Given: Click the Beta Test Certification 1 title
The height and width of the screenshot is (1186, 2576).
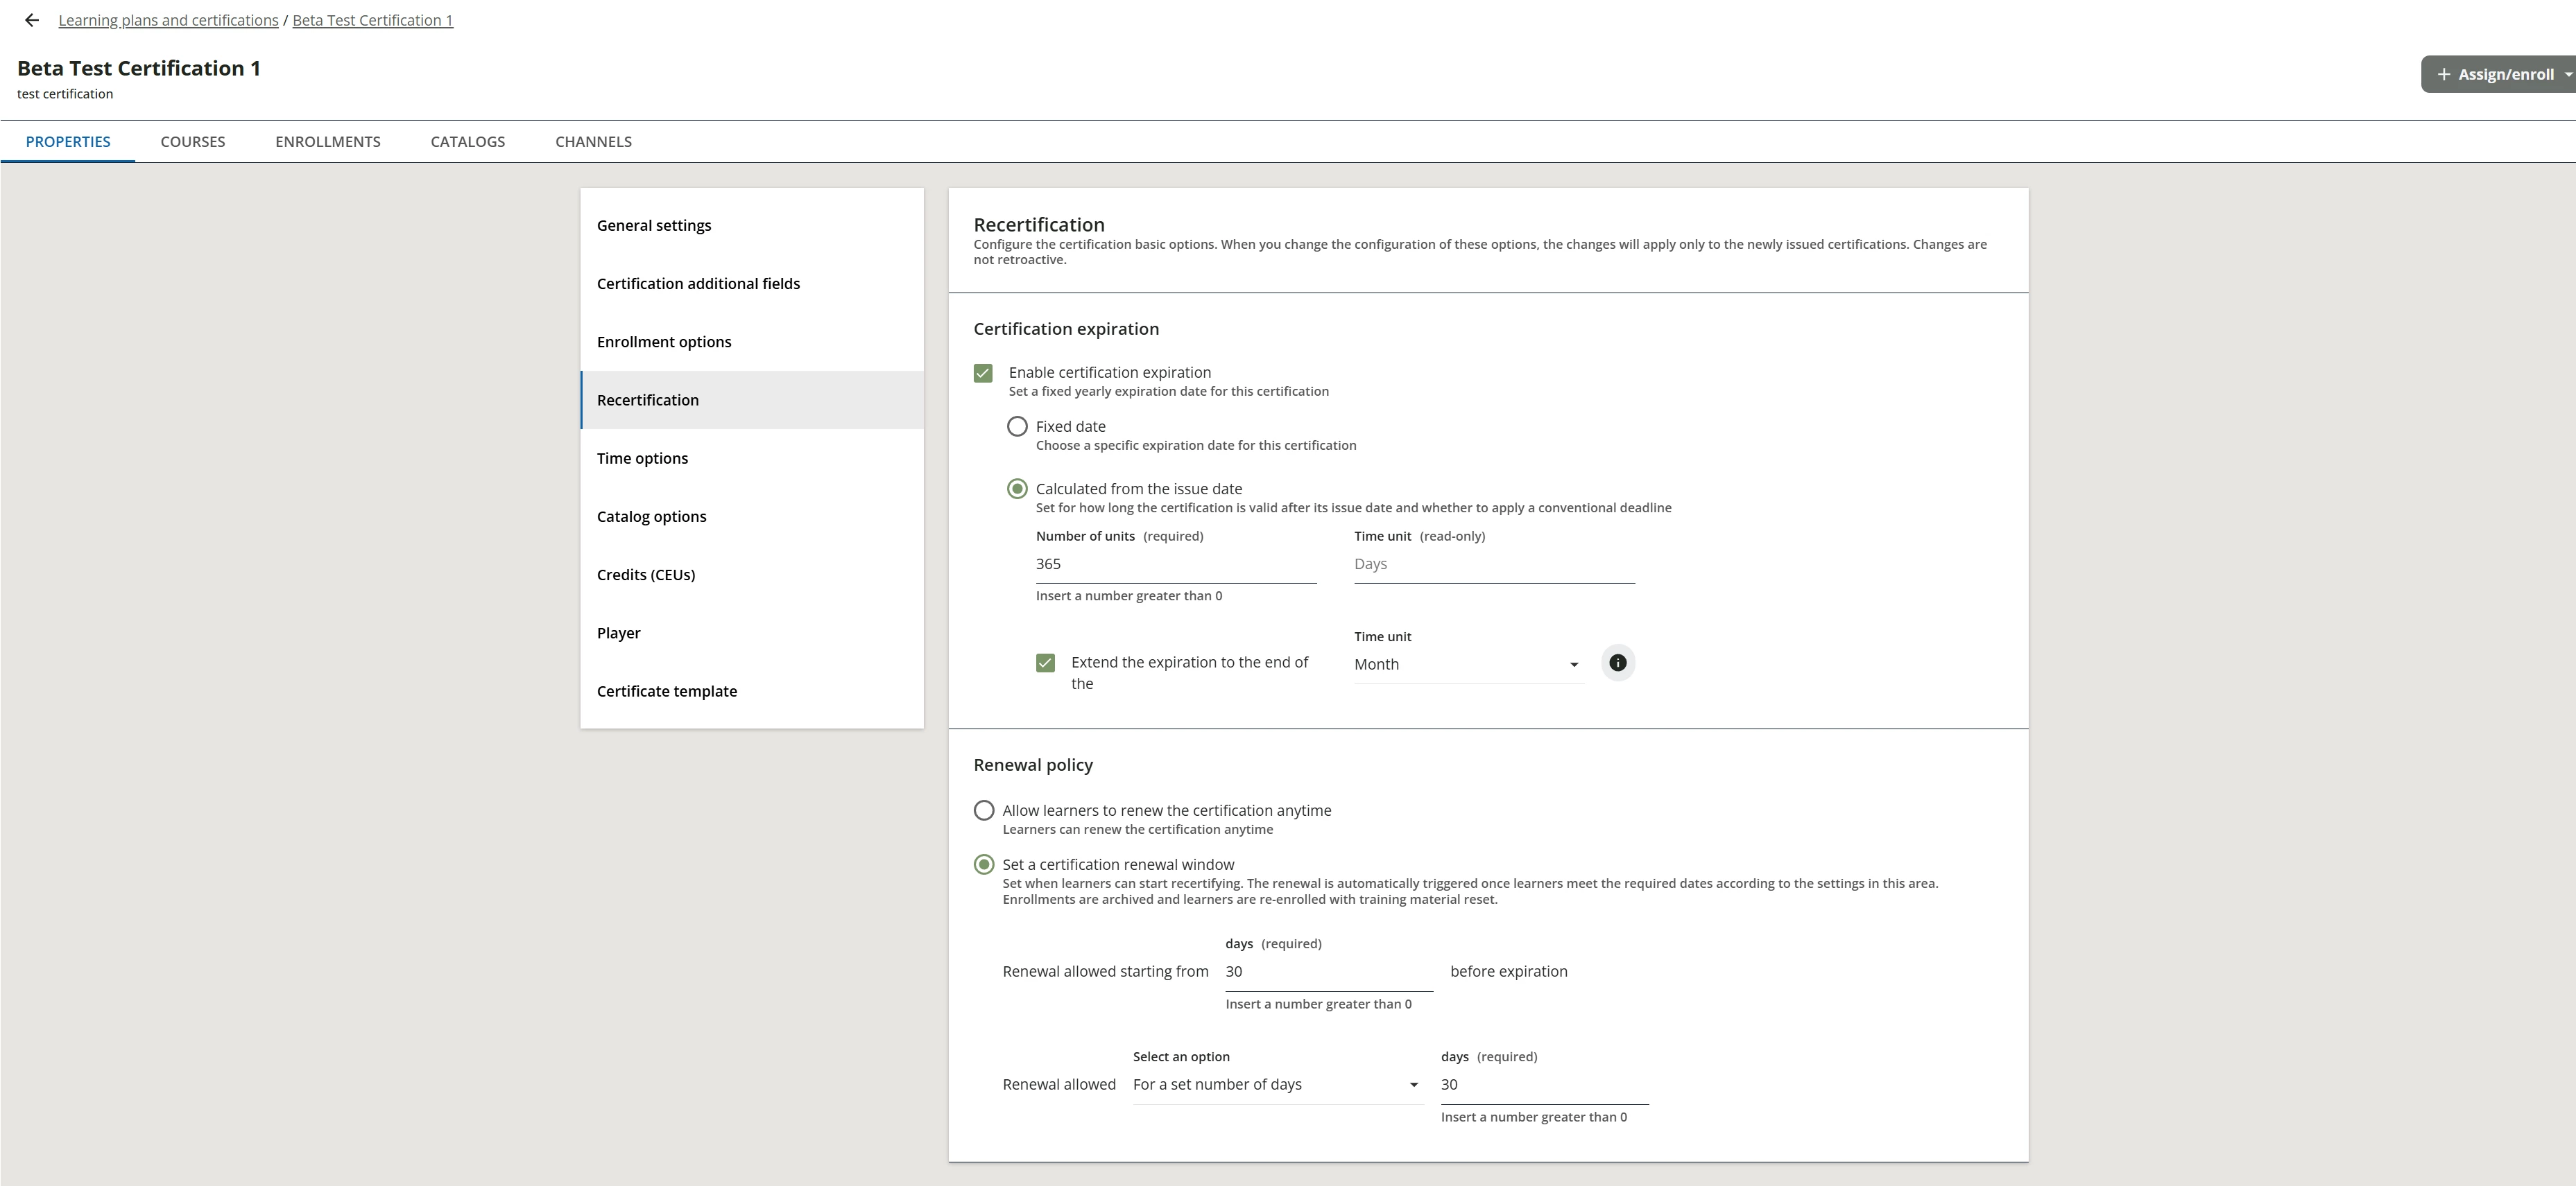Looking at the screenshot, I should (x=139, y=68).
